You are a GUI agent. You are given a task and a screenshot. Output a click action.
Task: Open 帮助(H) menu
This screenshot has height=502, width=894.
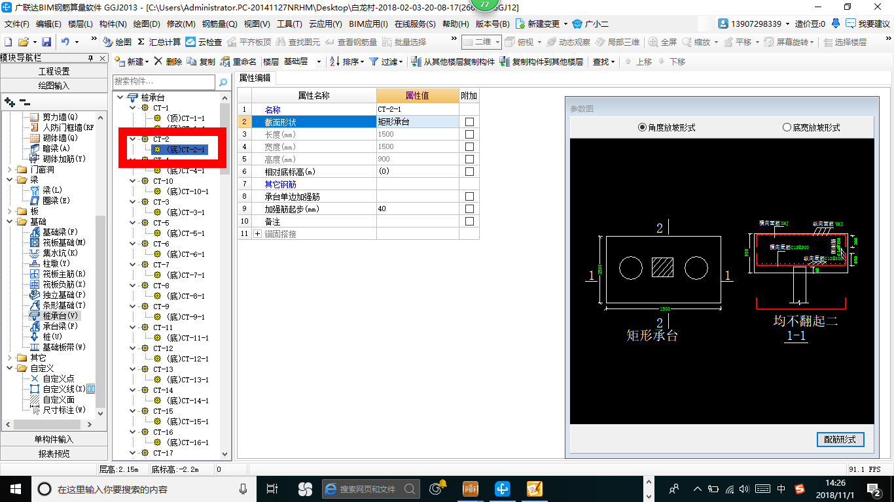click(x=456, y=24)
